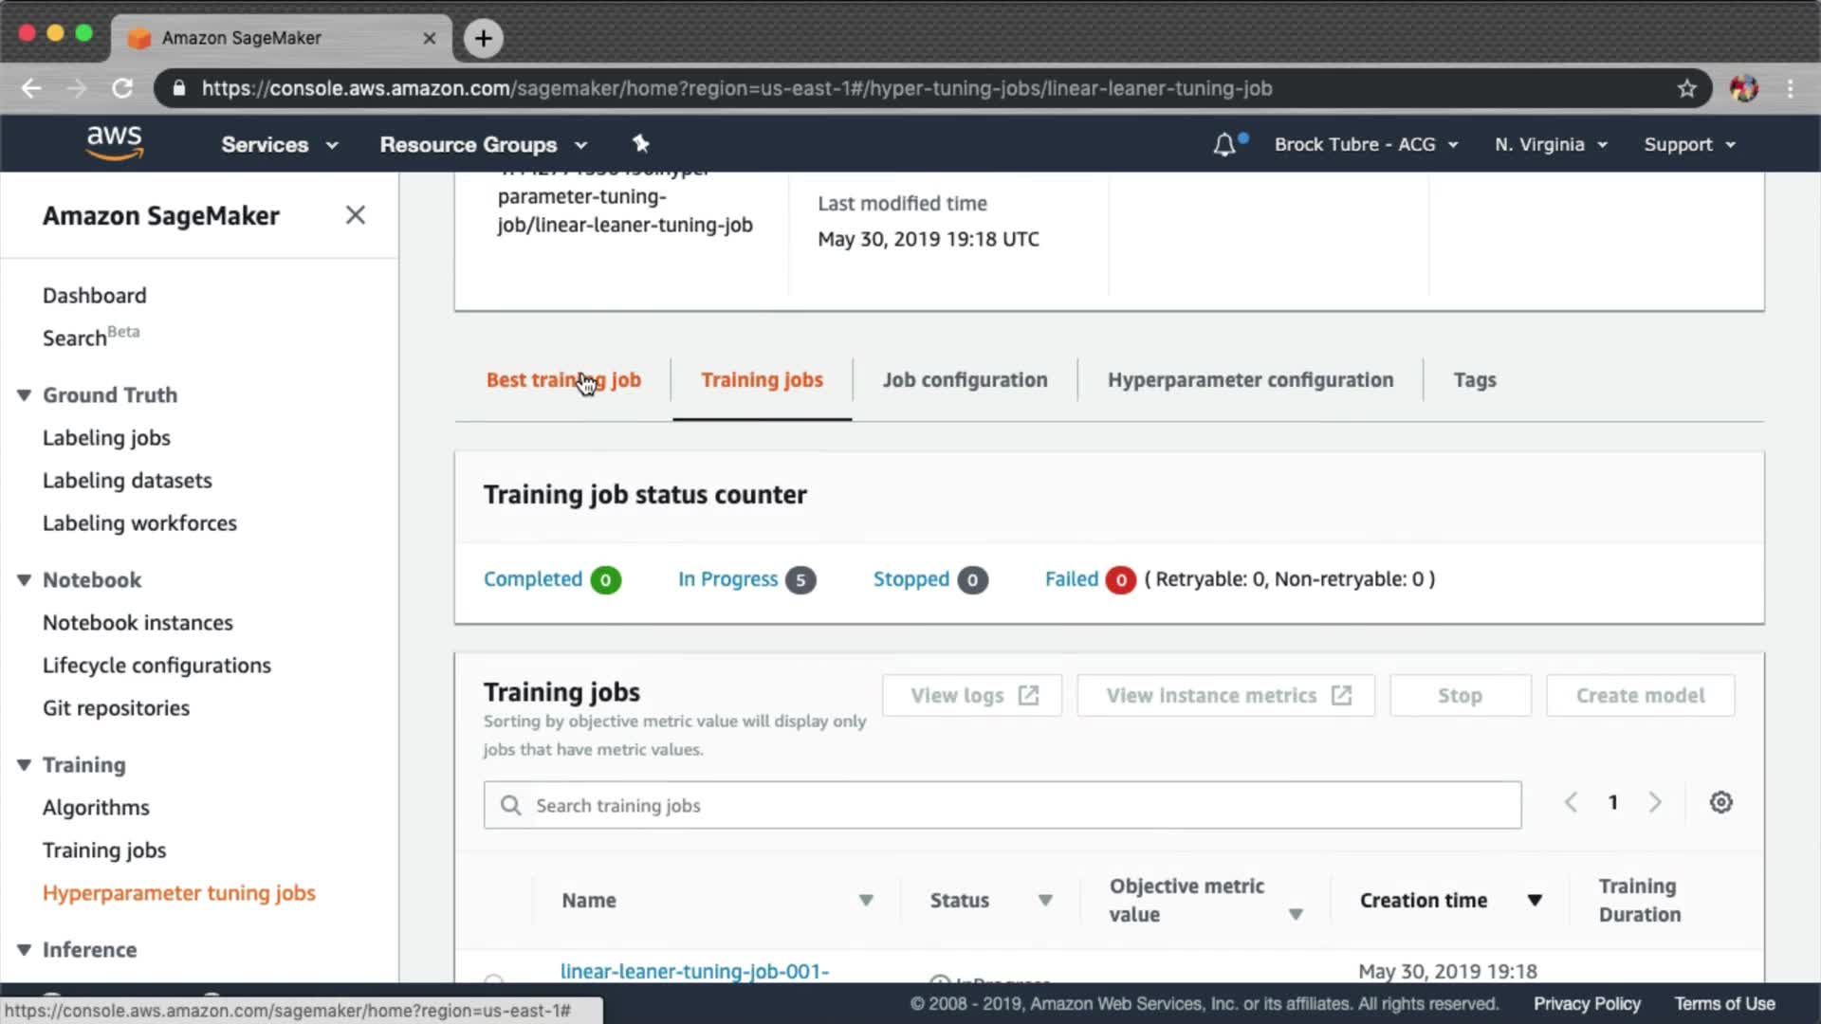The height and width of the screenshot is (1024, 1821).
Task: Reload the browser page
Action: click(x=122, y=88)
